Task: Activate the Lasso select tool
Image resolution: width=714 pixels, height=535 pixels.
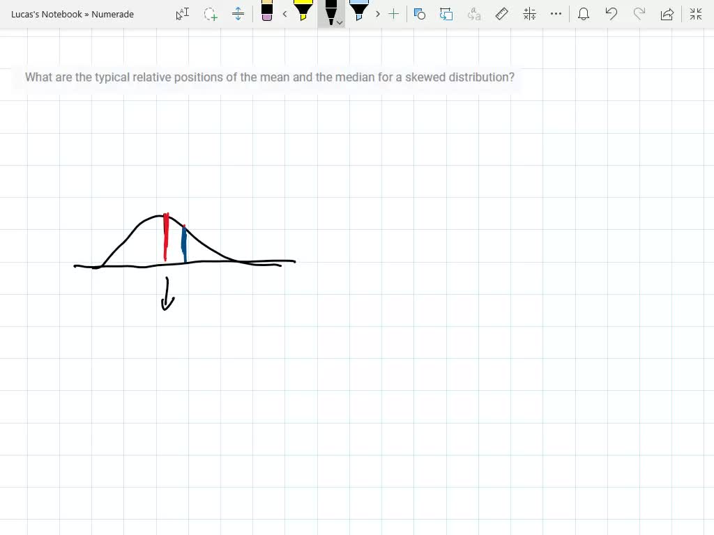Action: [x=211, y=13]
